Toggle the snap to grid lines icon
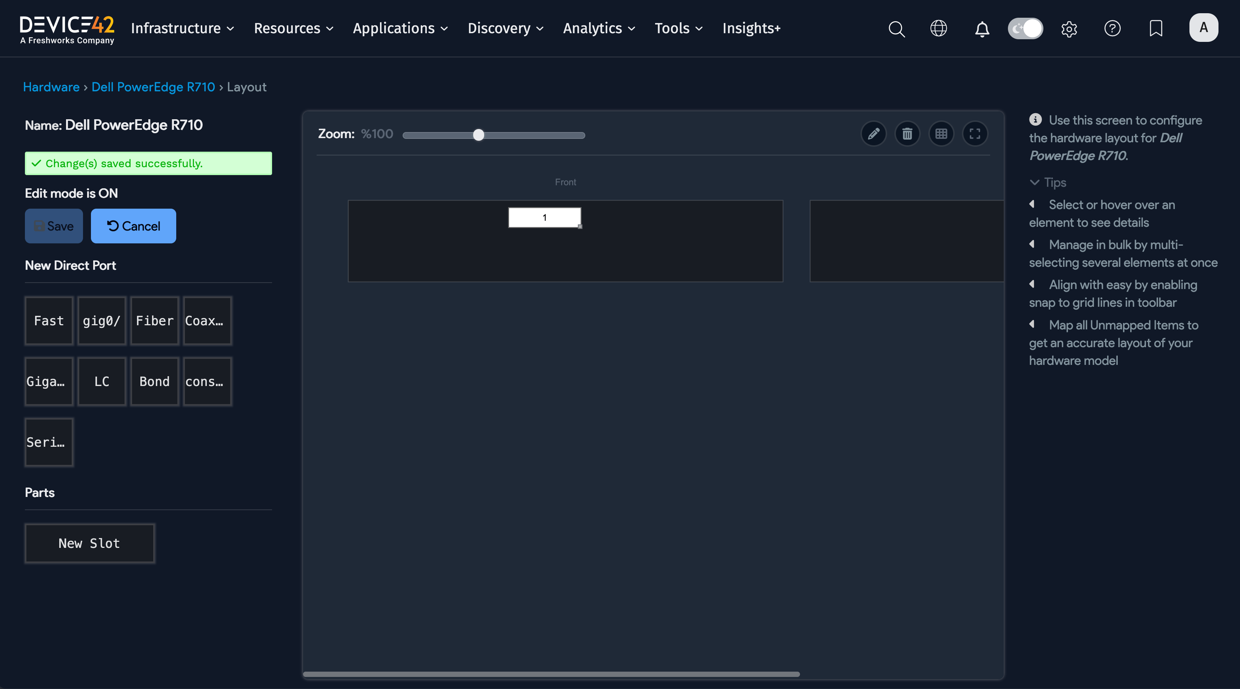1240x689 pixels. [941, 134]
